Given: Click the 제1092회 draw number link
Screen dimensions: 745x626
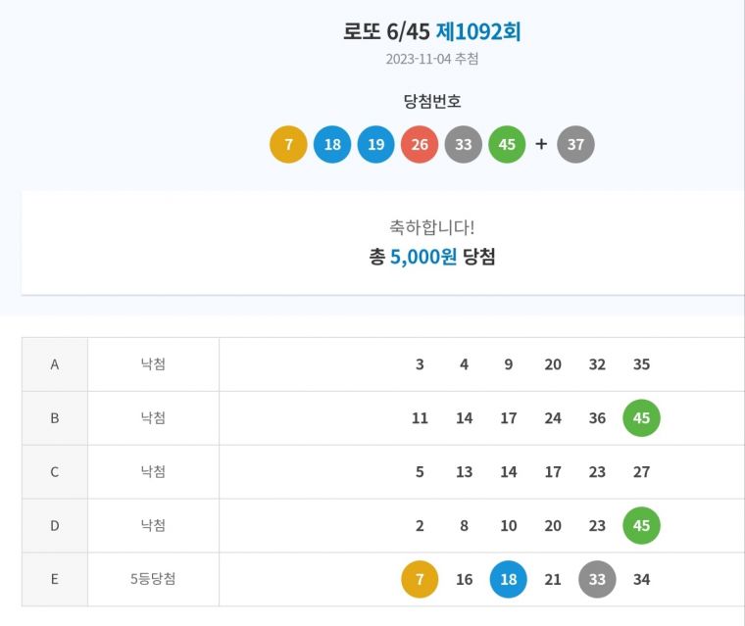Looking at the screenshot, I should pyautogui.click(x=478, y=31).
